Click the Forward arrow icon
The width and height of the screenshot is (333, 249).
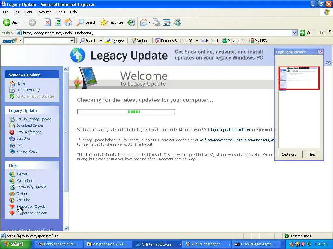pos(32,22)
